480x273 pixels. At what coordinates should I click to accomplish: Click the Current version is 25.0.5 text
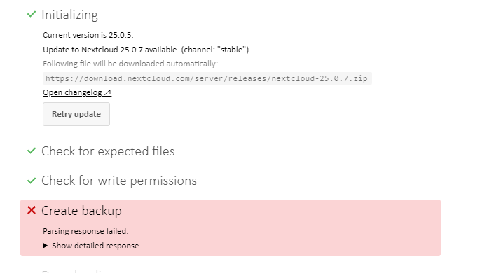click(x=88, y=35)
